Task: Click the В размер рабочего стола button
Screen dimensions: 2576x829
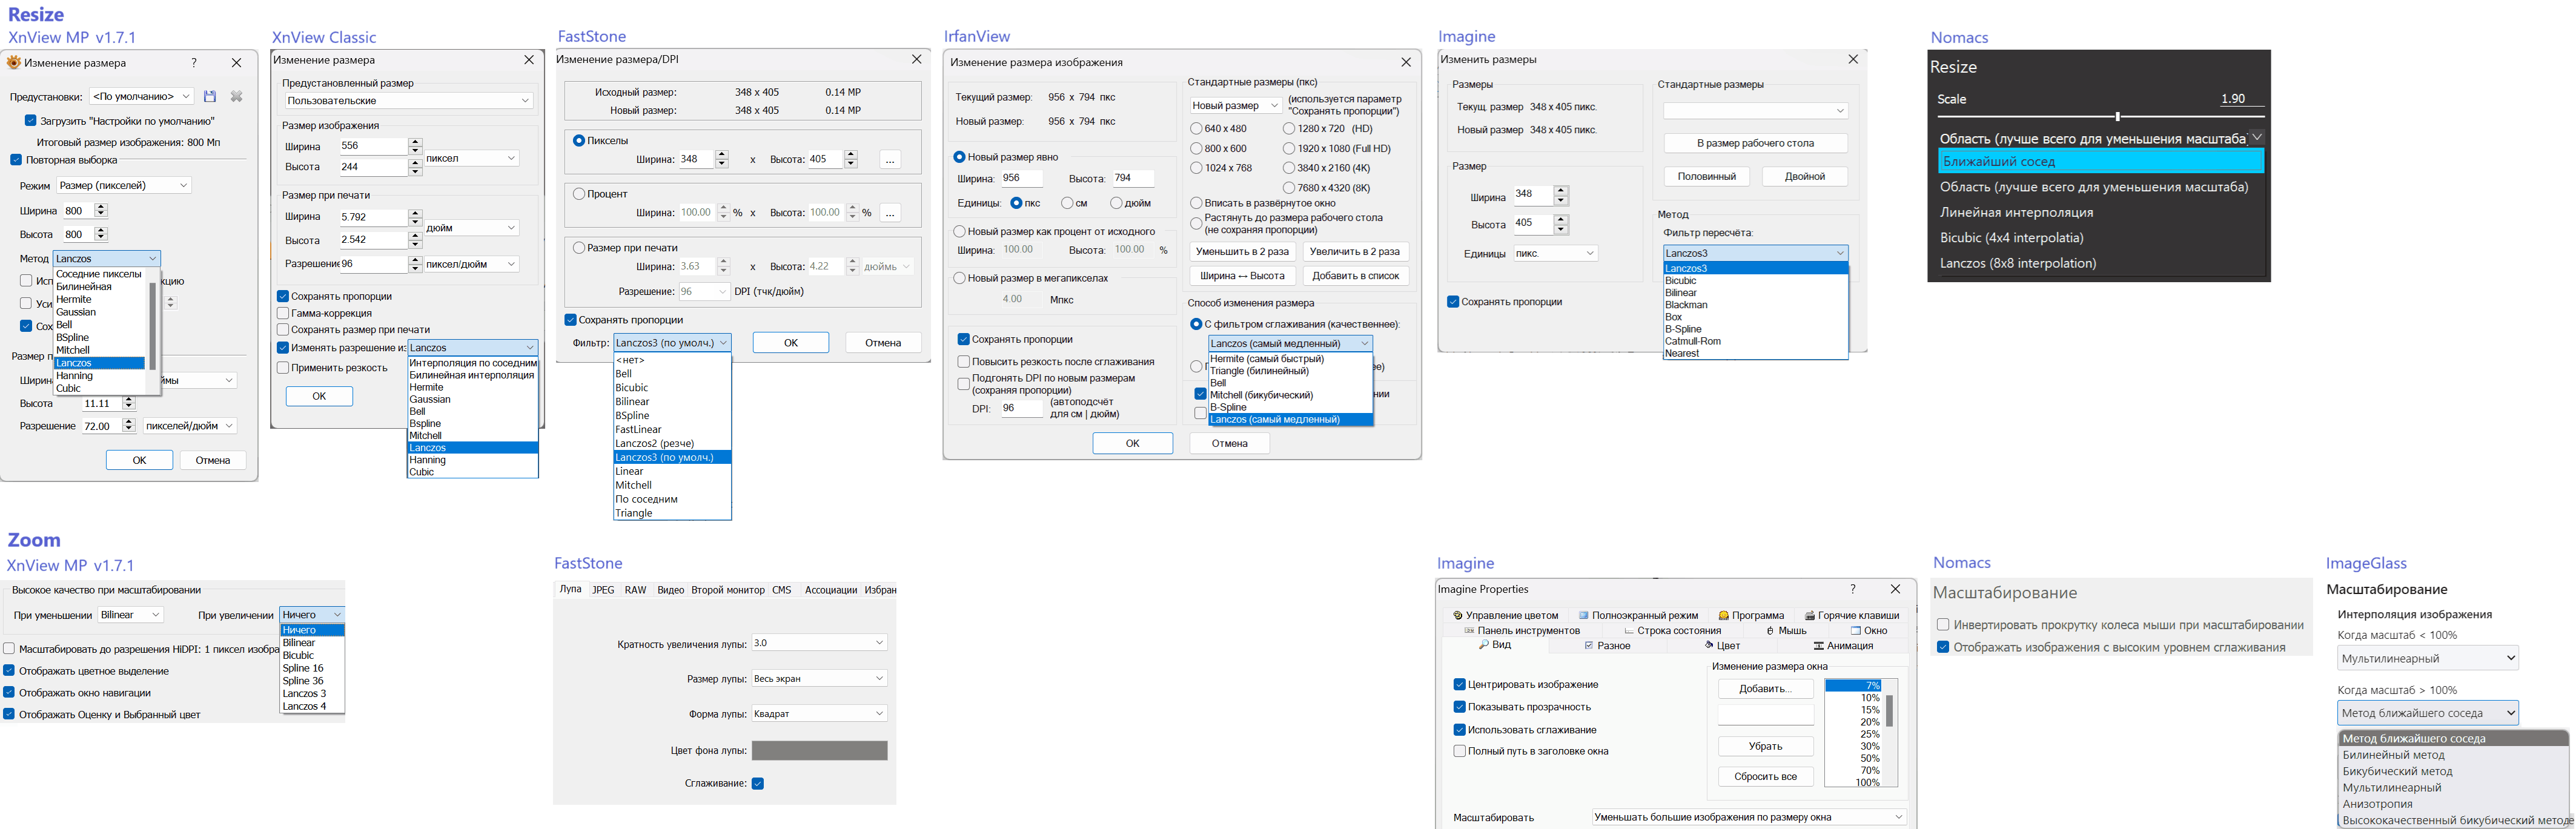Action: click(1755, 143)
